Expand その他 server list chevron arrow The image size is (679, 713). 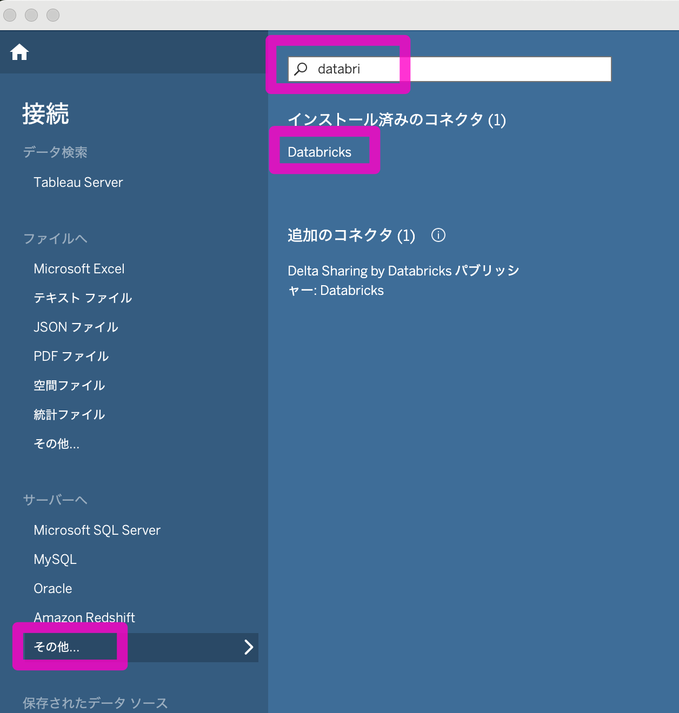pyautogui.click(x=249, y=647)
